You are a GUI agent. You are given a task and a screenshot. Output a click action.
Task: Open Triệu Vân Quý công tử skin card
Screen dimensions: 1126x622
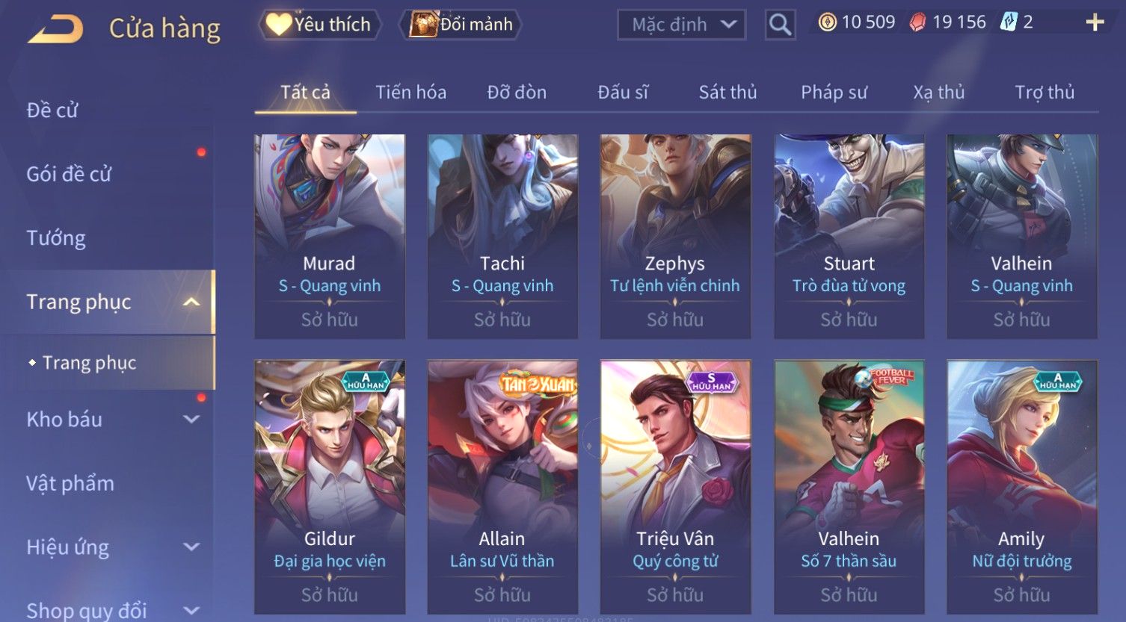675,487
